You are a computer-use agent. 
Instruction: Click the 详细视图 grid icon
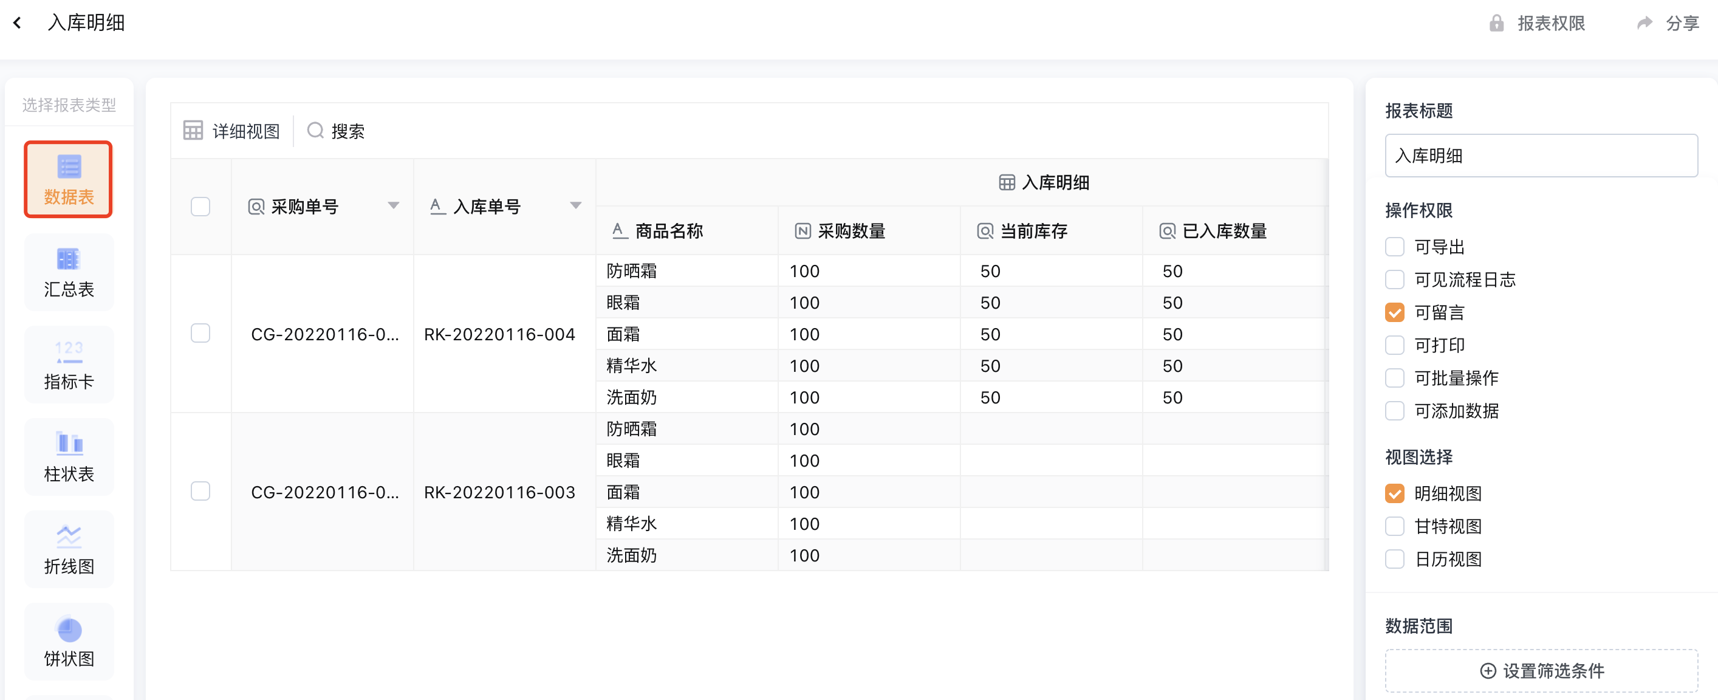193,130
